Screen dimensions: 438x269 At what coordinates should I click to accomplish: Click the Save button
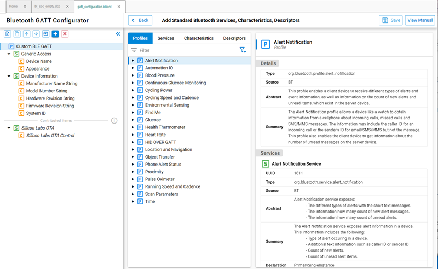390,20
